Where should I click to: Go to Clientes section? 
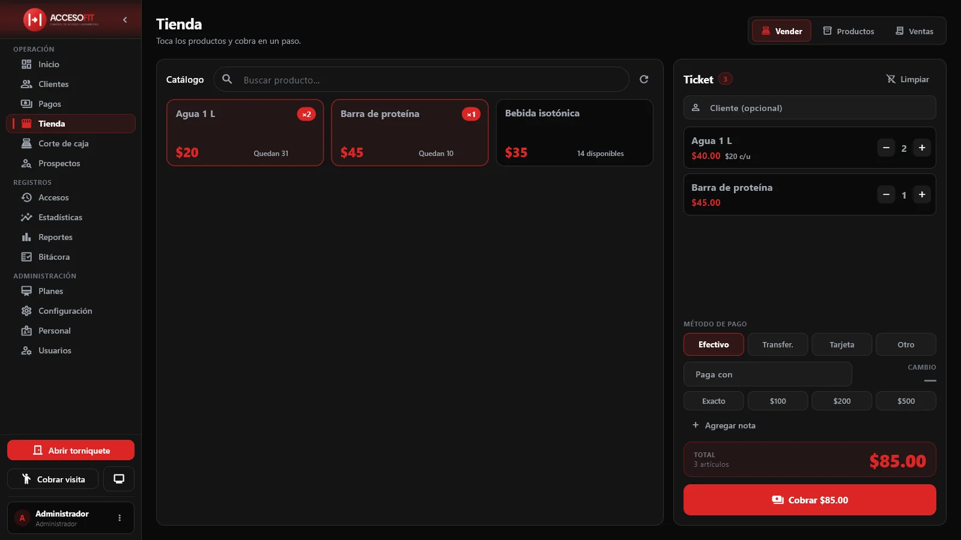[x=71, y=84]
